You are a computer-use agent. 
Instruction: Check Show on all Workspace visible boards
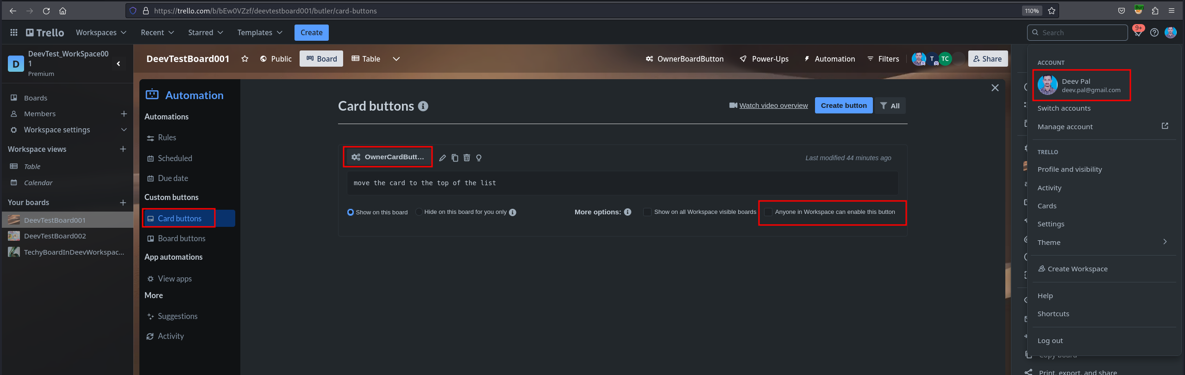(647, 212)
